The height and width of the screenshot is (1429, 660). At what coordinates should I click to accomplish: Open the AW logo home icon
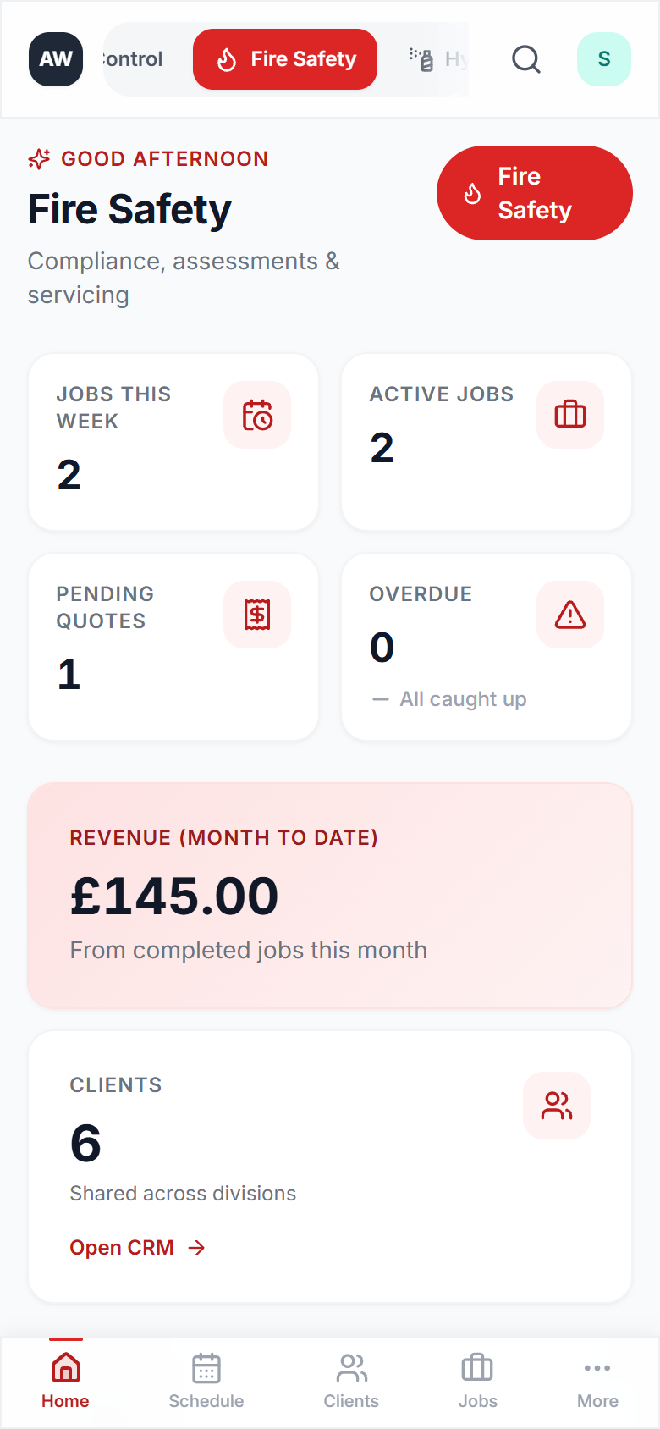pyautogui.click(x=56, y=59)
